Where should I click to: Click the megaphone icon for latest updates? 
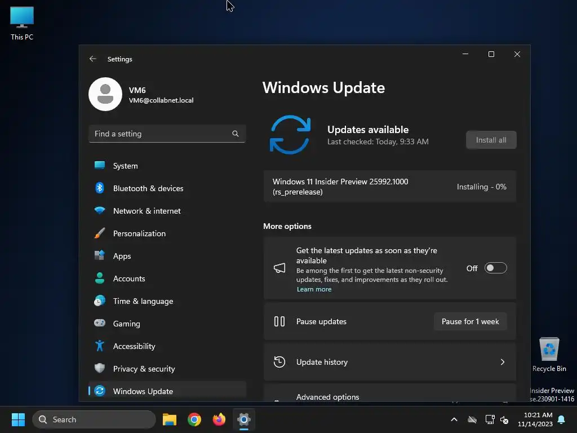279,268
